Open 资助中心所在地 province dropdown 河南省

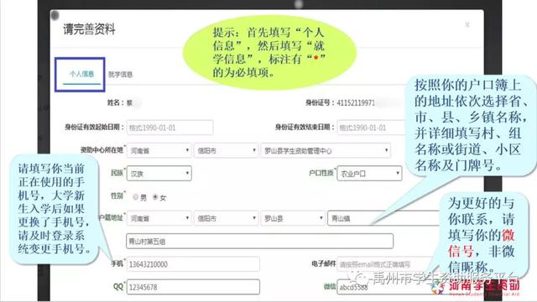[x=159, y=150]
